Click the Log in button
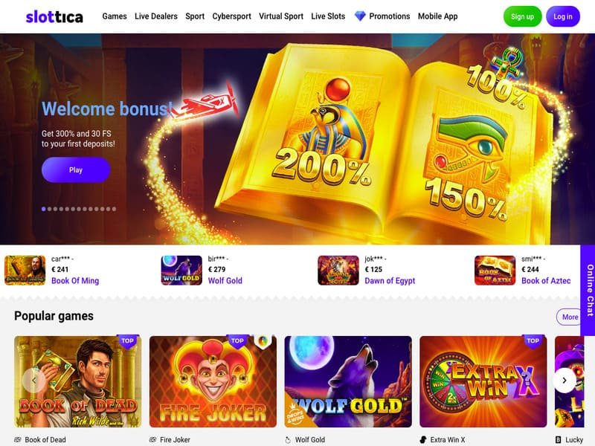The width and height of the screenshot is (595, 446). (563, 16)
